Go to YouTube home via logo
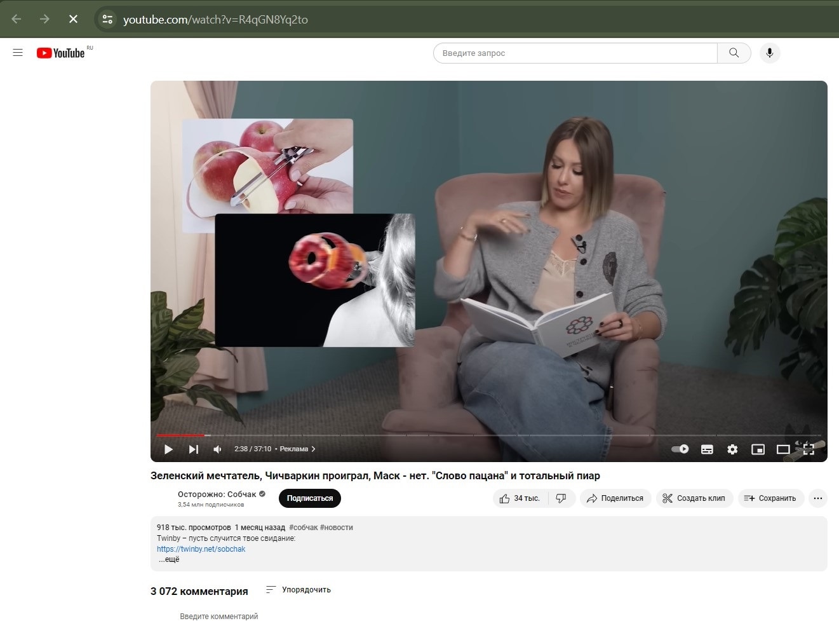The width and height of the screenshot is (839, 621). [x=61, y=53]
